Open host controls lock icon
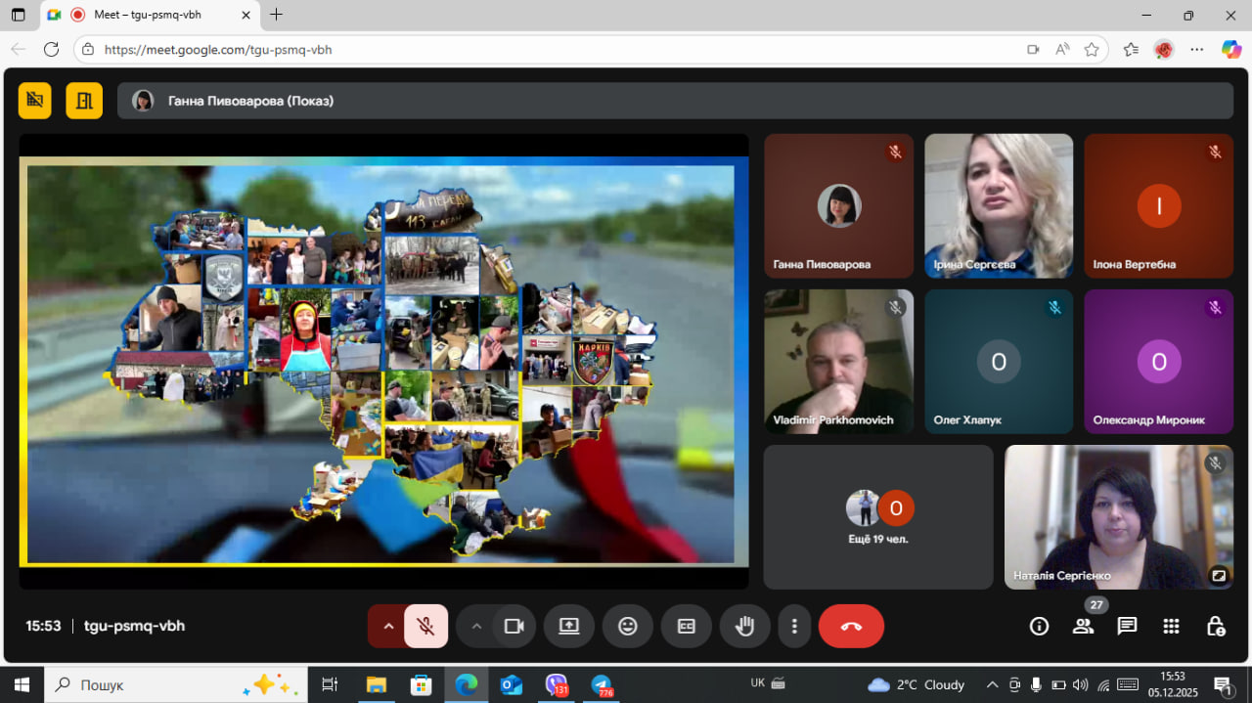The image size is (1252, 703). click(x=1215, y=626)
